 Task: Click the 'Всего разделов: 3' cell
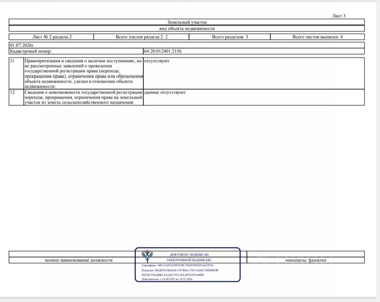(x=230, y=37)
